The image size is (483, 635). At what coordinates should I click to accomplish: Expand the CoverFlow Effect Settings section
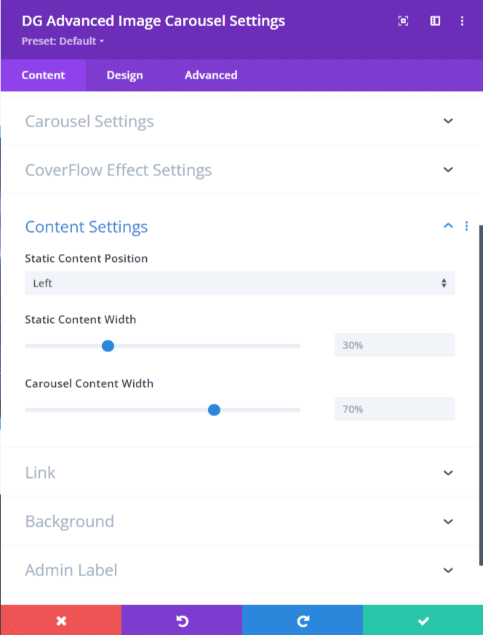(239, 169)
